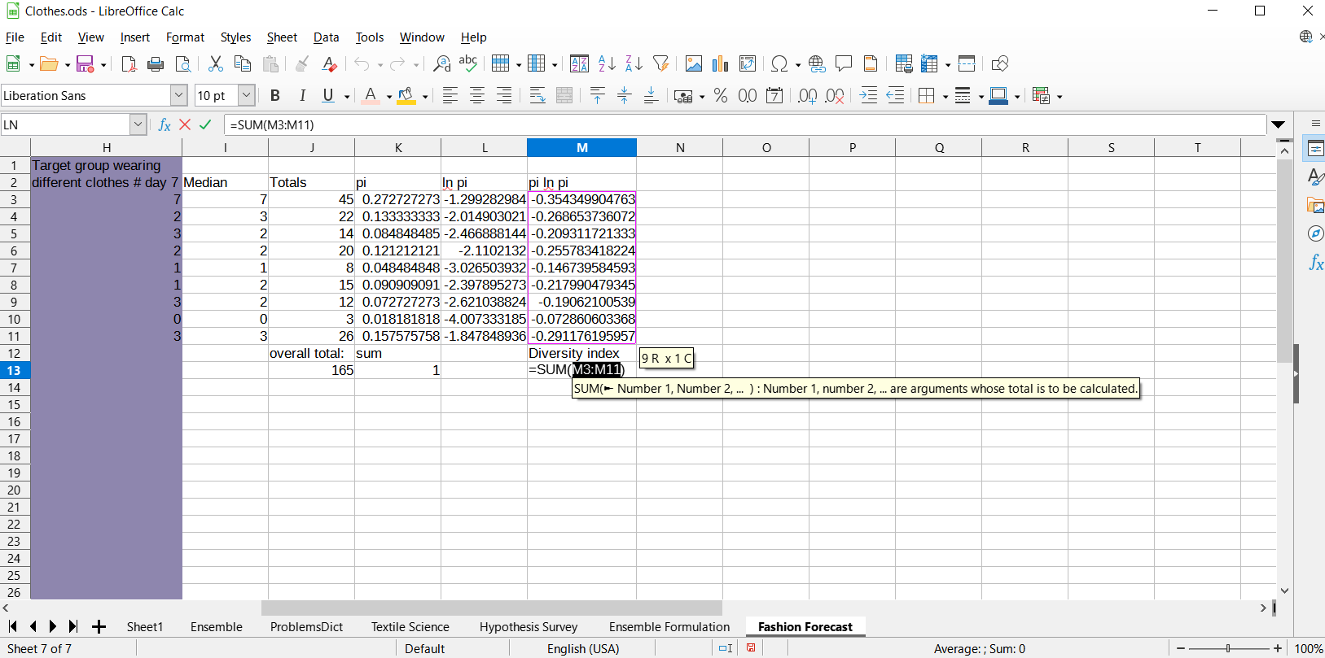This screenshot has width=1325, height=658.
Task: Select column M header
Action: (581, 147)
